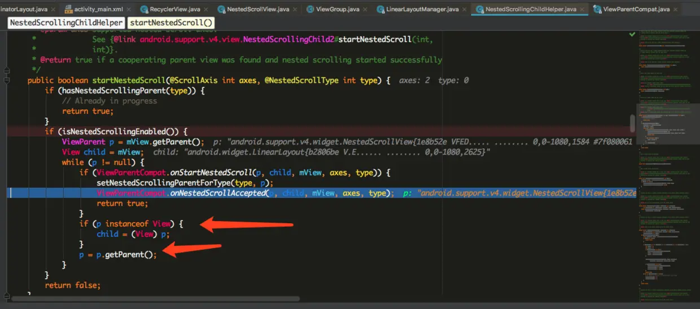Click the 'type: 0' inline debug value

(453, 81)
